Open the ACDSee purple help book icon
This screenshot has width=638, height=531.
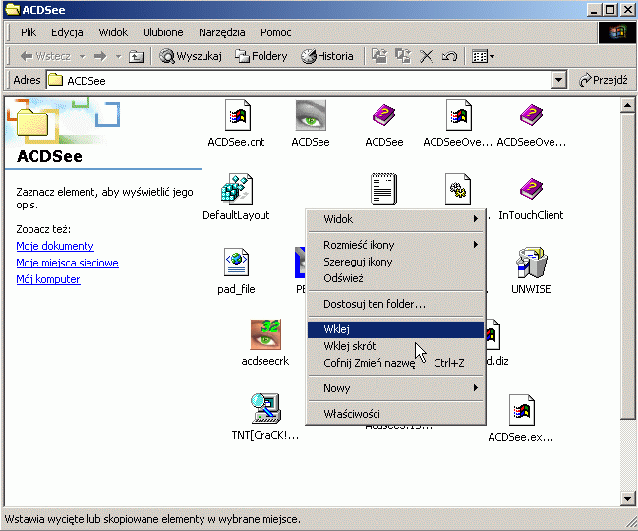(x=383, y=116)
